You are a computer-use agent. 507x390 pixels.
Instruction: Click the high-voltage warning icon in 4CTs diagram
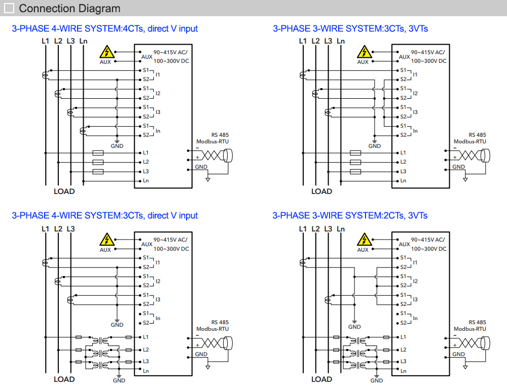pos(105,52)
